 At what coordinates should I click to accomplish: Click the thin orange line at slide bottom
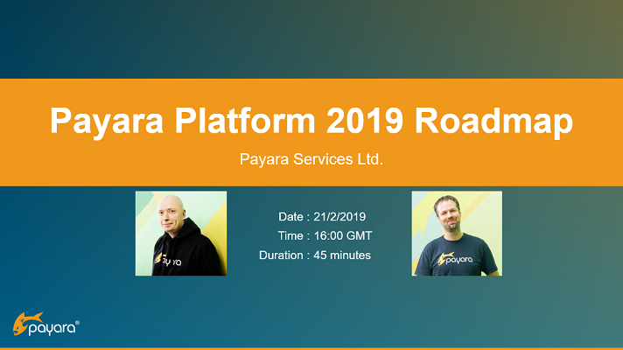coord(311,349)
